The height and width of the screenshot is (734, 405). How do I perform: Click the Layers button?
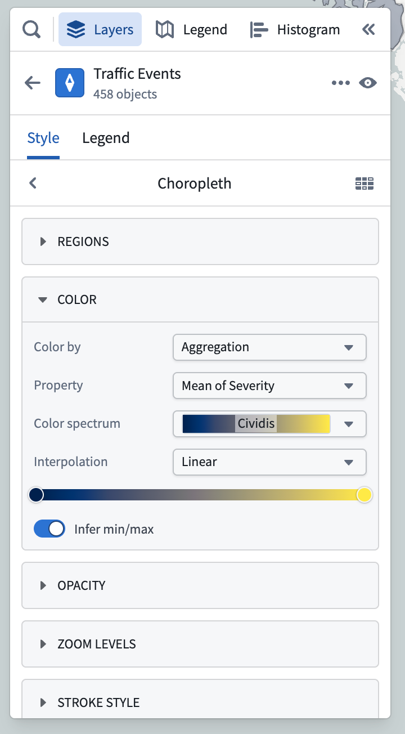tap(100, 29)
